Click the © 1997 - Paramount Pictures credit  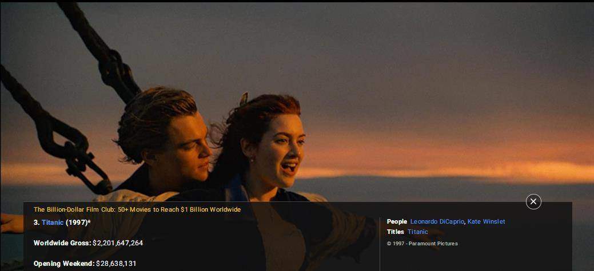tap(422, 244)
